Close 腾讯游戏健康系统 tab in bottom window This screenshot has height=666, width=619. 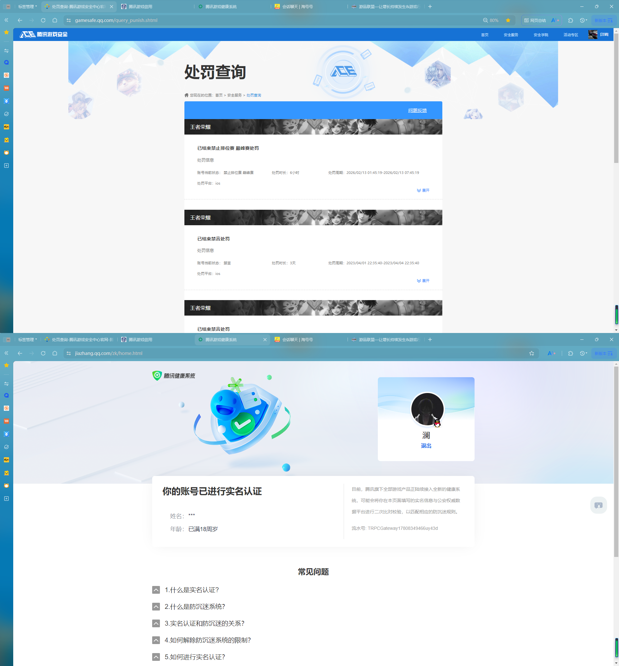point(265,339)
